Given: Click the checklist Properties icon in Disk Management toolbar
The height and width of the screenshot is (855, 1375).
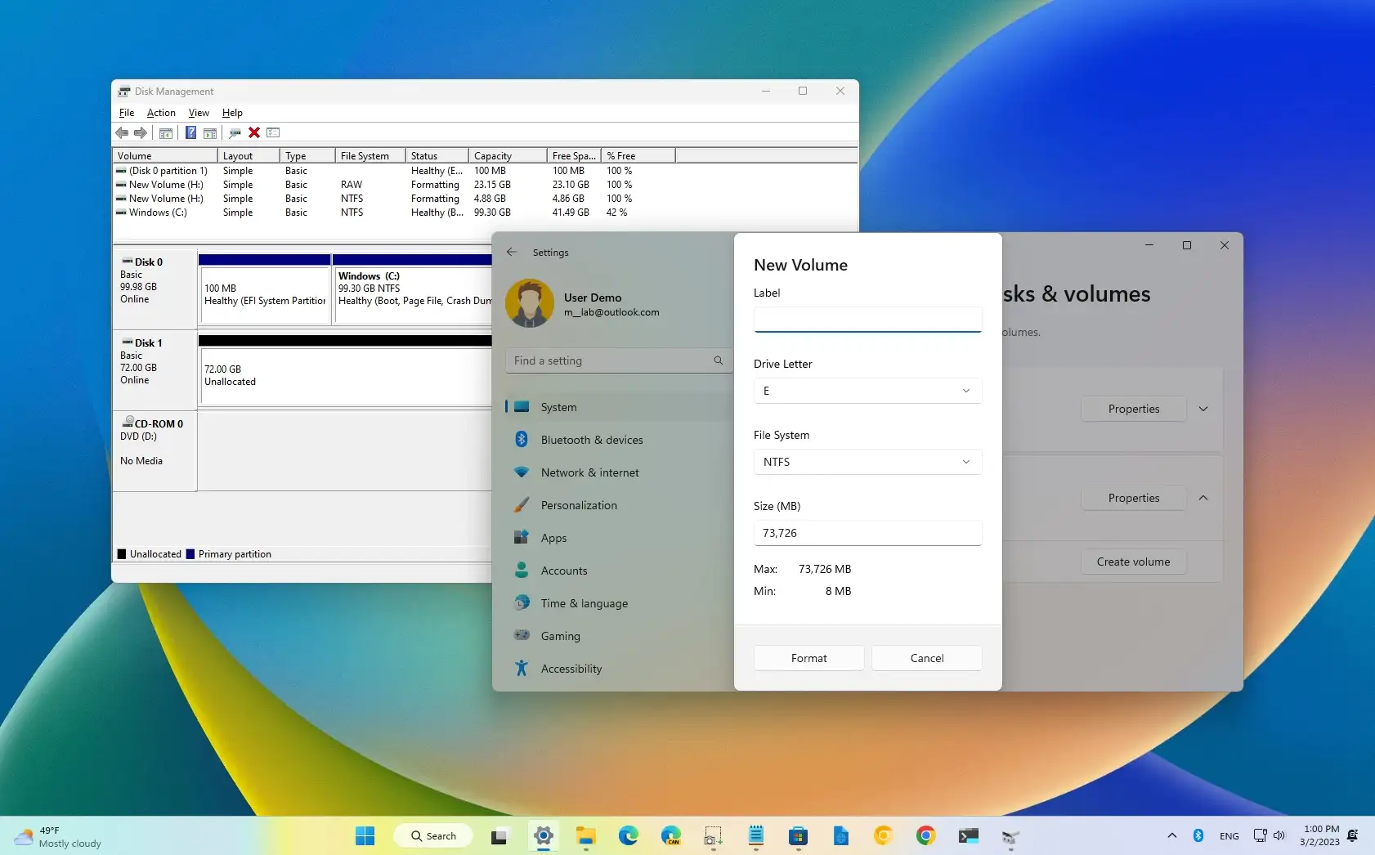Looking at the screenshot, I should (x=273, y=132).
